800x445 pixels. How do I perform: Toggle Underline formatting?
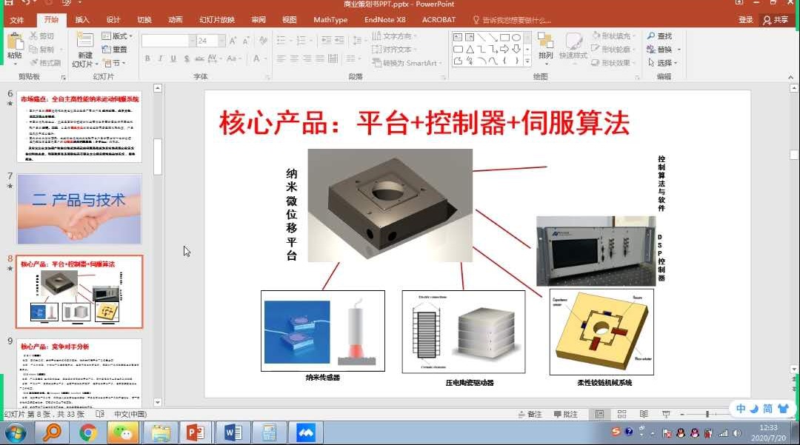point(173,58)
